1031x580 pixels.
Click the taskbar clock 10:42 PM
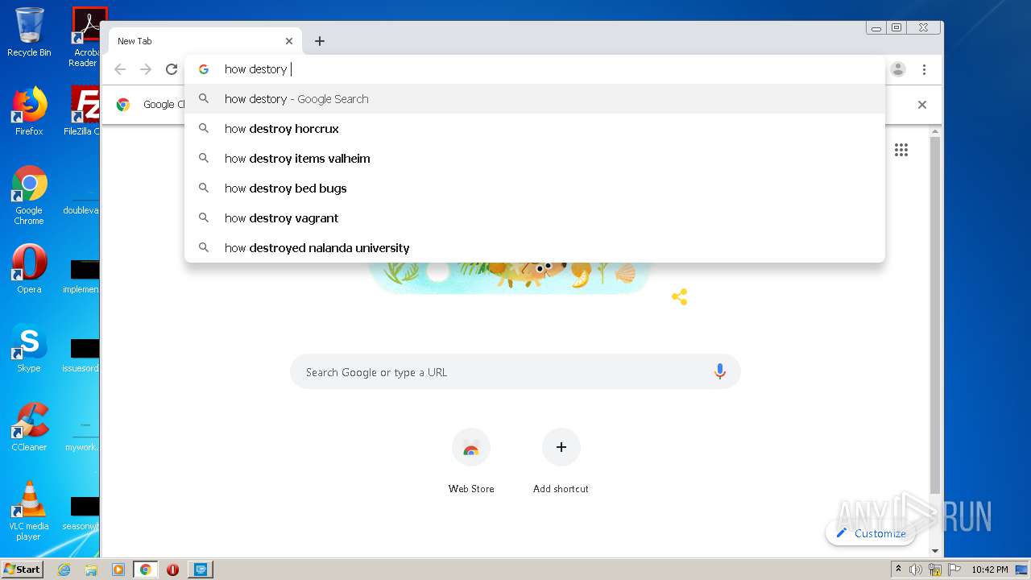point(990,570)
